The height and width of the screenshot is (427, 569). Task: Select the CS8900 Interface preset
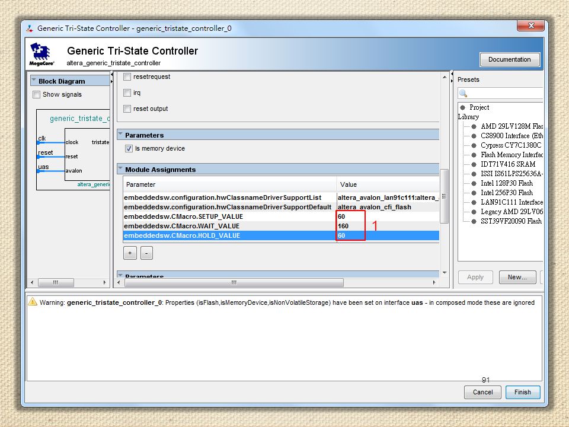(512, 136)
